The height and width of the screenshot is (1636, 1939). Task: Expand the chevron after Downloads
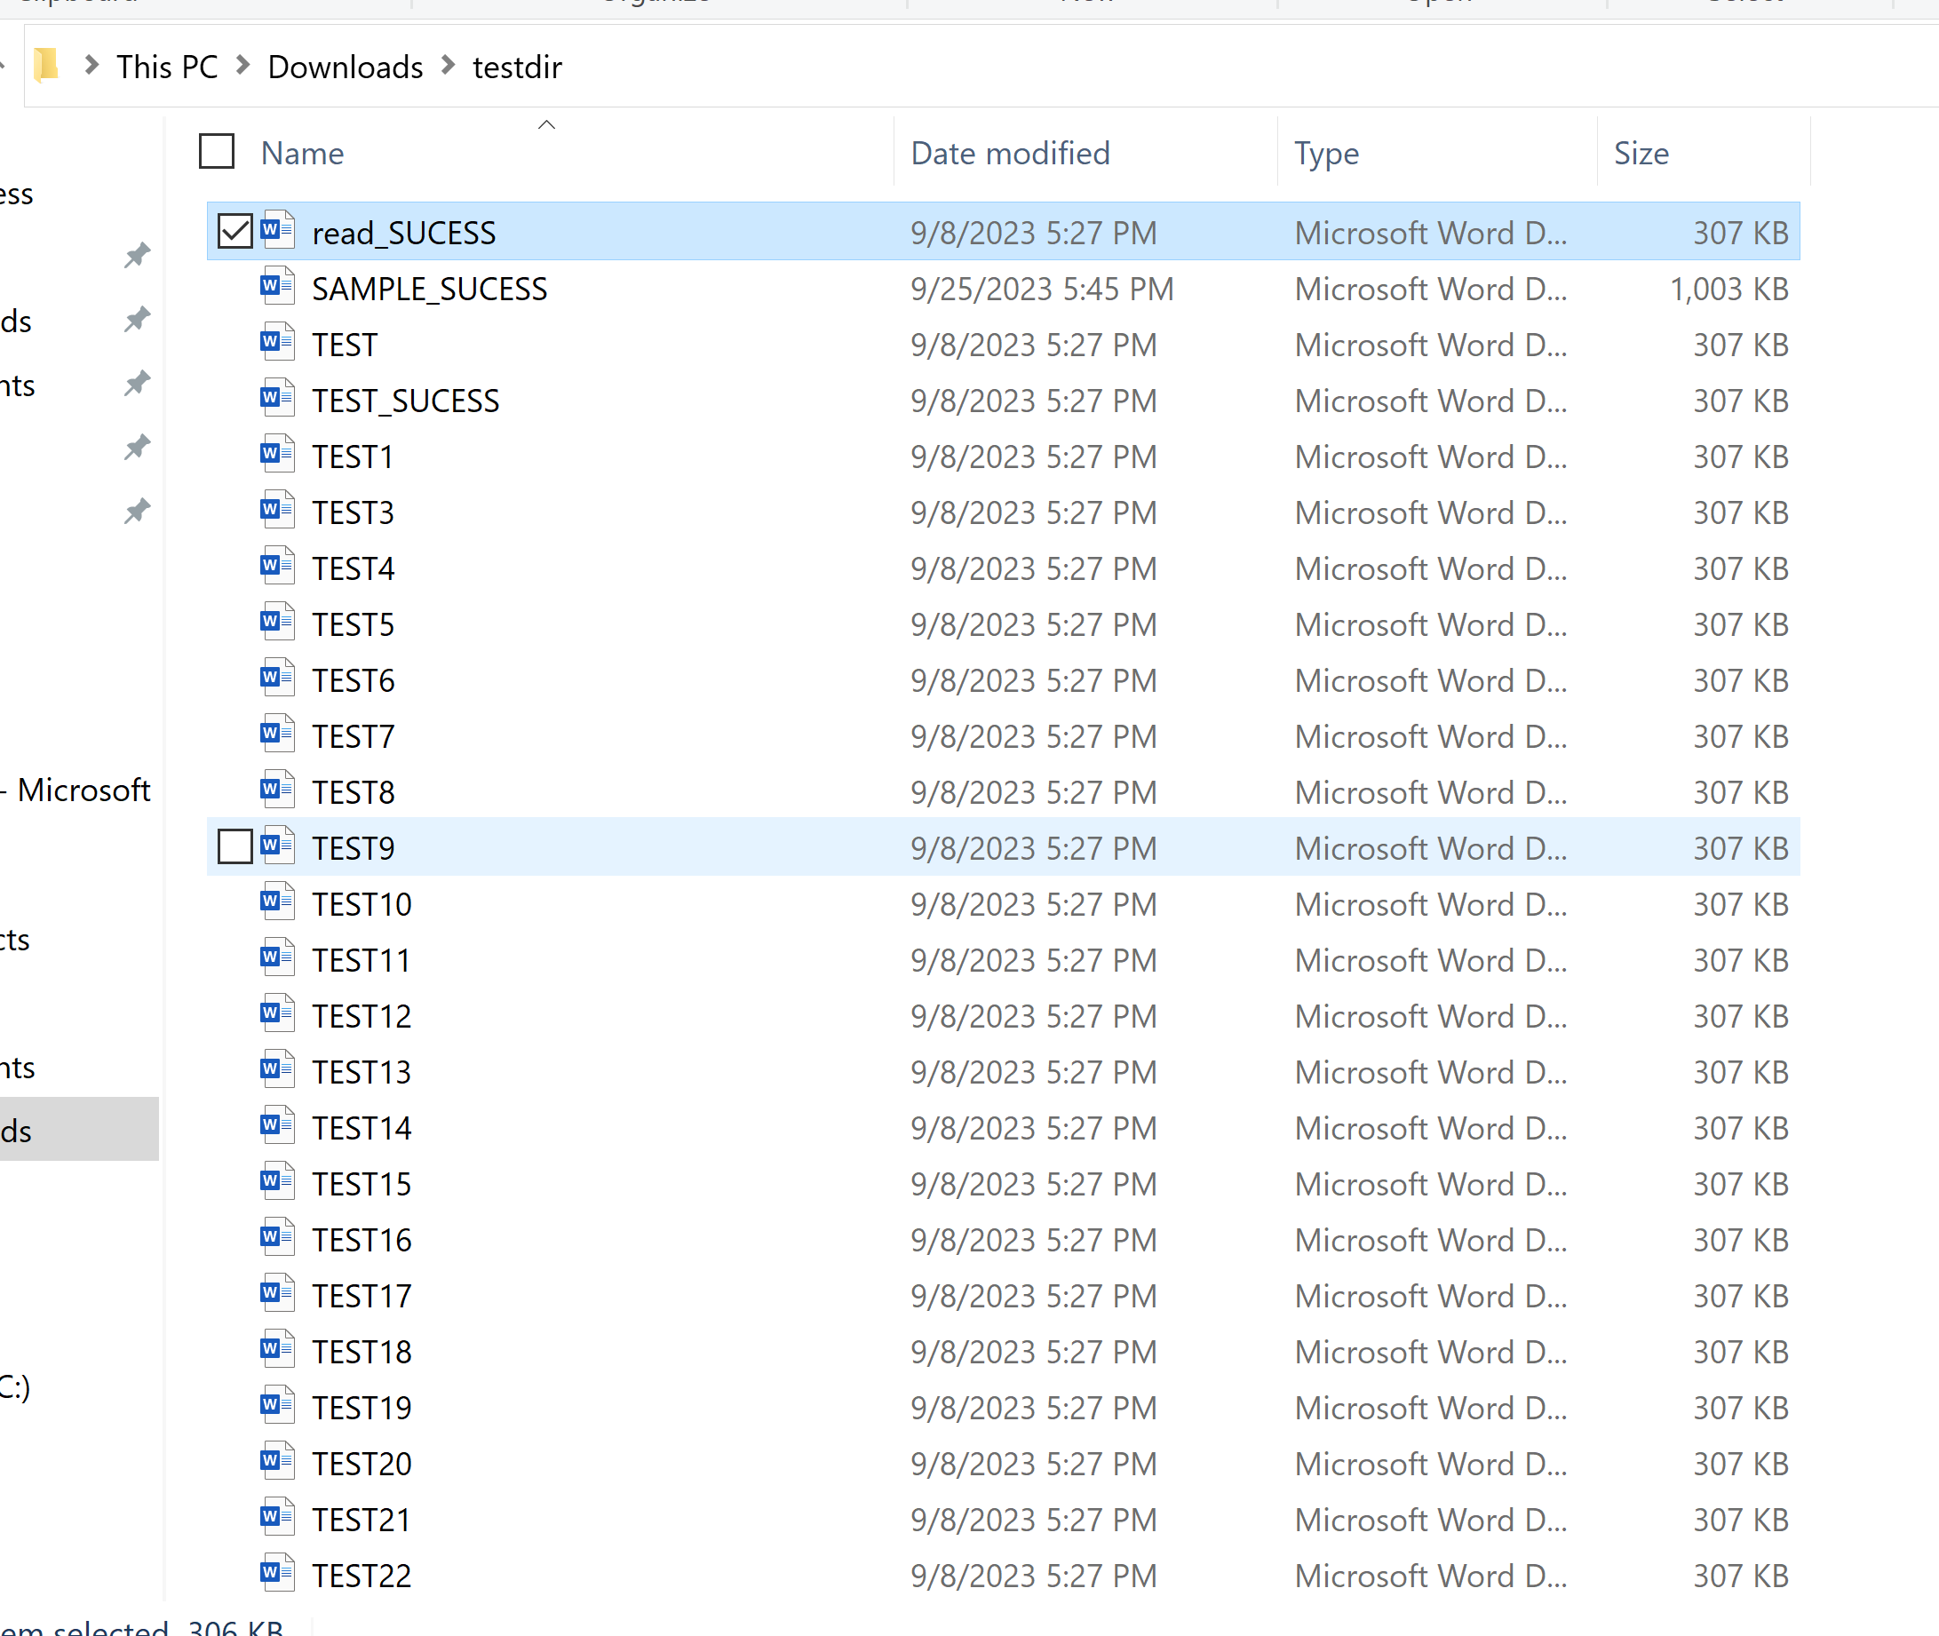(449, 65)
